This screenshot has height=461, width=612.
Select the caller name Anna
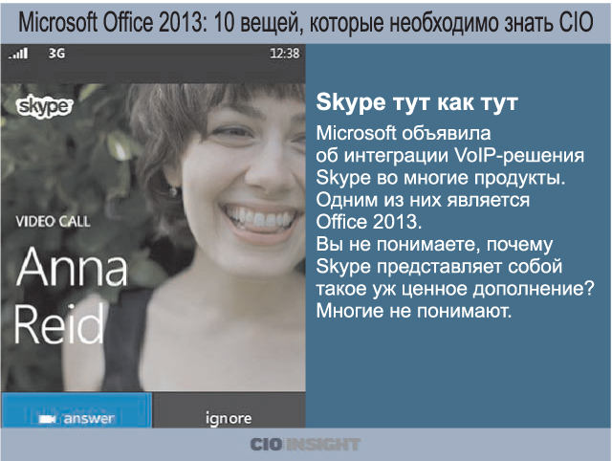click(x=72, y=268)
